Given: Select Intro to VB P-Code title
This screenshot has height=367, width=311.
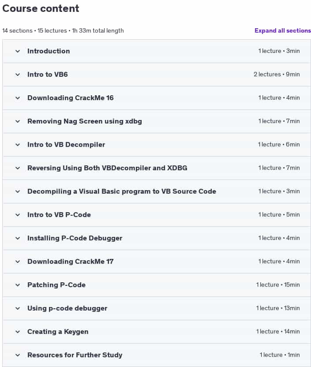Looking at the screenshot, I should click(x=59, y=215).
